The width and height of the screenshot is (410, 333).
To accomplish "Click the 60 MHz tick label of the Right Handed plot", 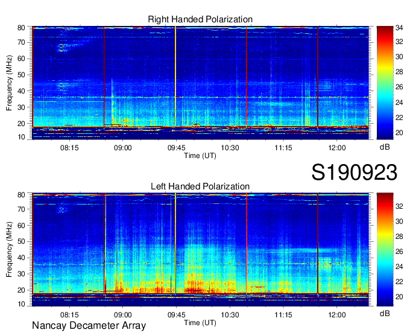I will pyautogui.click(x=21, y=59).
